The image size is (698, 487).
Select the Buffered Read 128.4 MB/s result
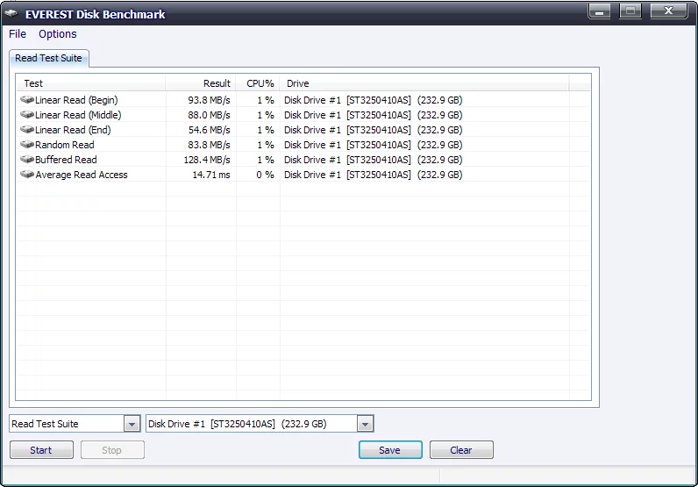pos(207,160)
